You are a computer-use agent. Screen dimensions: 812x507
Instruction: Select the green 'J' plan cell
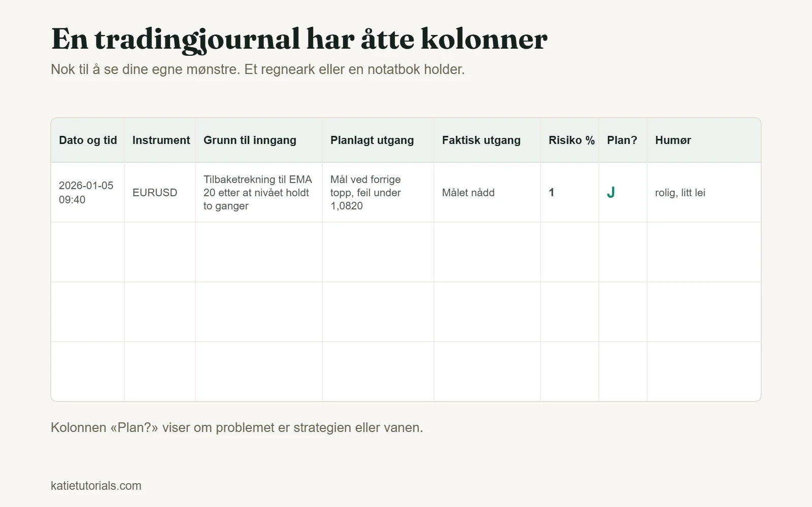623,193
